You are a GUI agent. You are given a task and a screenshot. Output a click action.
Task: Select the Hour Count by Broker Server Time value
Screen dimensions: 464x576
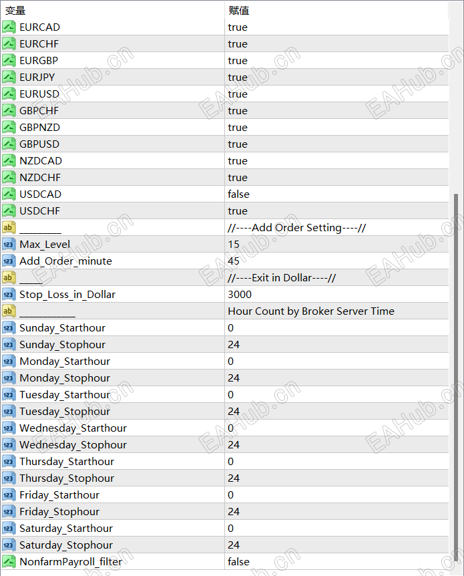tap(311, 311)
